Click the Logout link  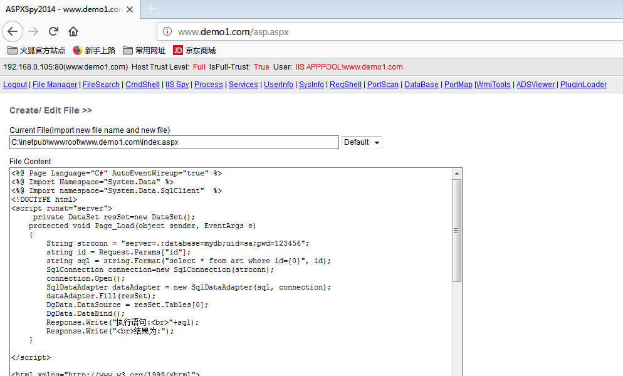coord(15,84)
